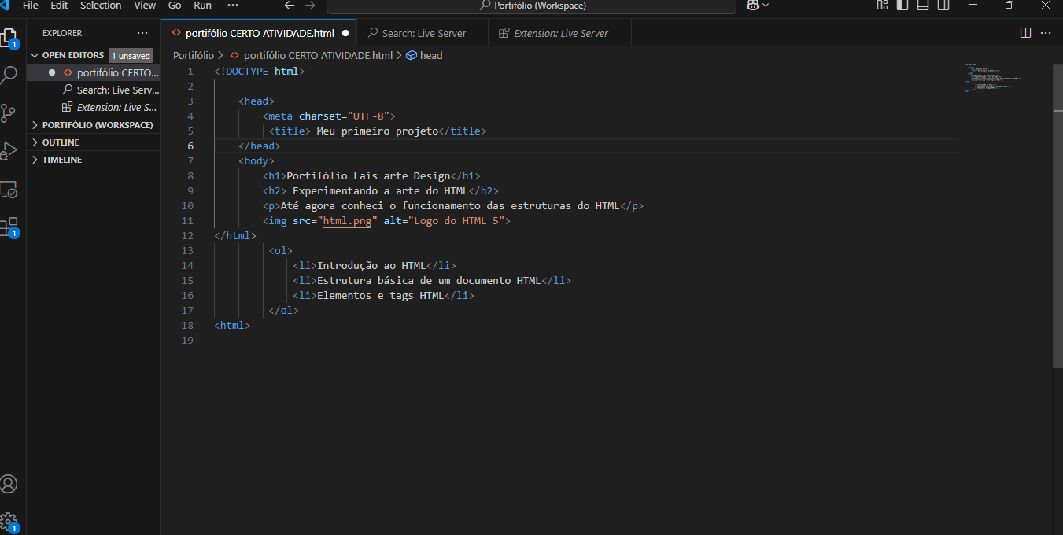Open the Run and Debug view
1063x535 pixels.
click(x=9, y=151)
